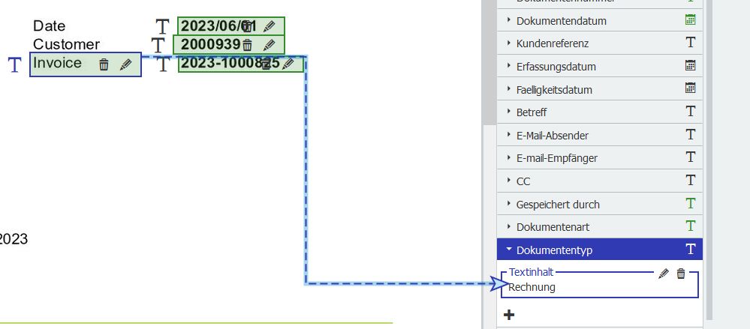Remove the Textinhalt entry with the trash icon

point(681,274)
